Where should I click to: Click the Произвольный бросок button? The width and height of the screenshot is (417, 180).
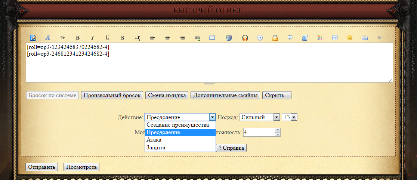(112, 95)
